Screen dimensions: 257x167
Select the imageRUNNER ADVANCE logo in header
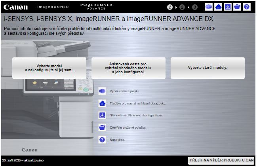coord(96,7)
